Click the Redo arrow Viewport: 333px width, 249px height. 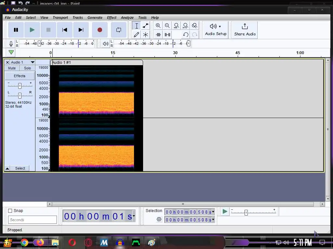(x=194, y=34)
